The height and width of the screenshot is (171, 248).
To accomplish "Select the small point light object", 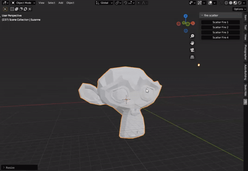I will tap(199, 65).
